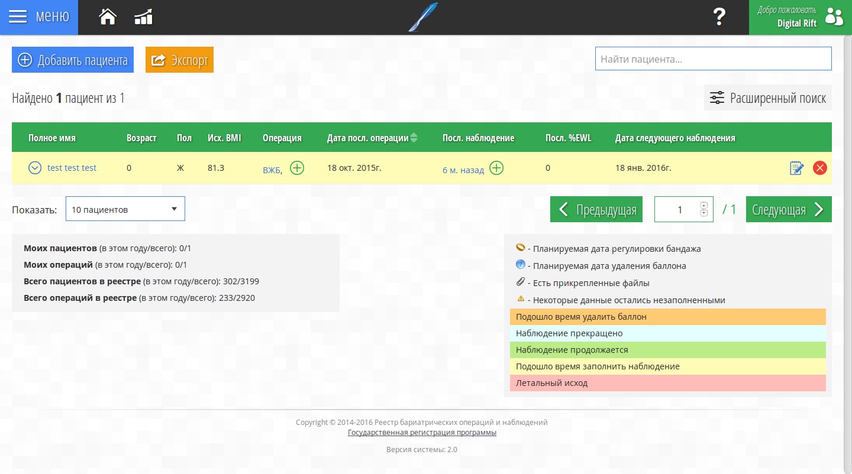
Task: Open Digital Rift user profile
Action: 801,17
